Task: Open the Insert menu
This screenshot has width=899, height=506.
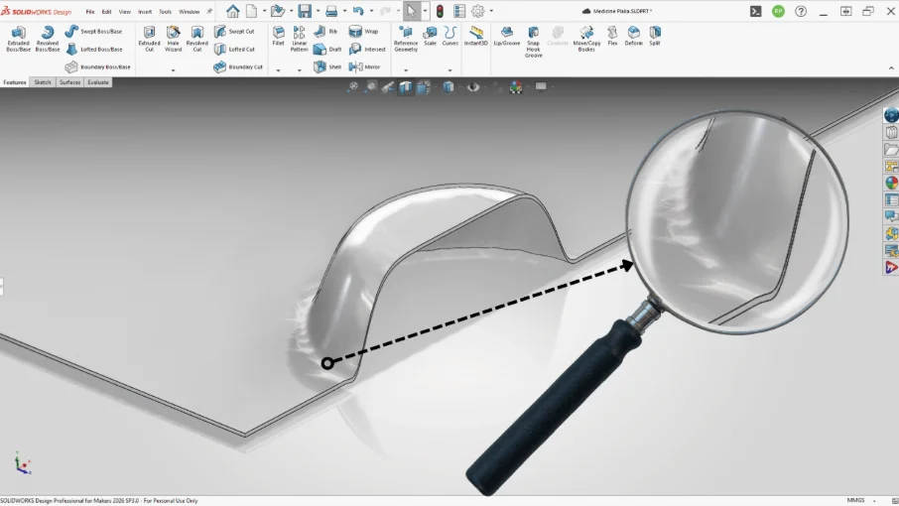Action: [x=145, y=12]
